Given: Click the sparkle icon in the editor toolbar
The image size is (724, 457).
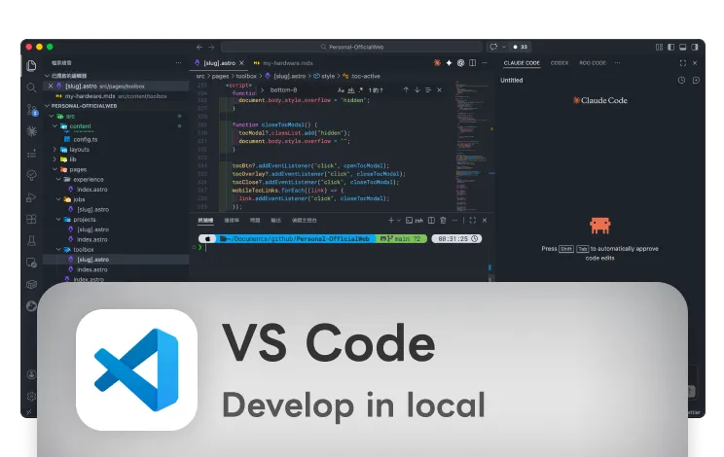Looking at the screenshot, I should tap(449, 63).
